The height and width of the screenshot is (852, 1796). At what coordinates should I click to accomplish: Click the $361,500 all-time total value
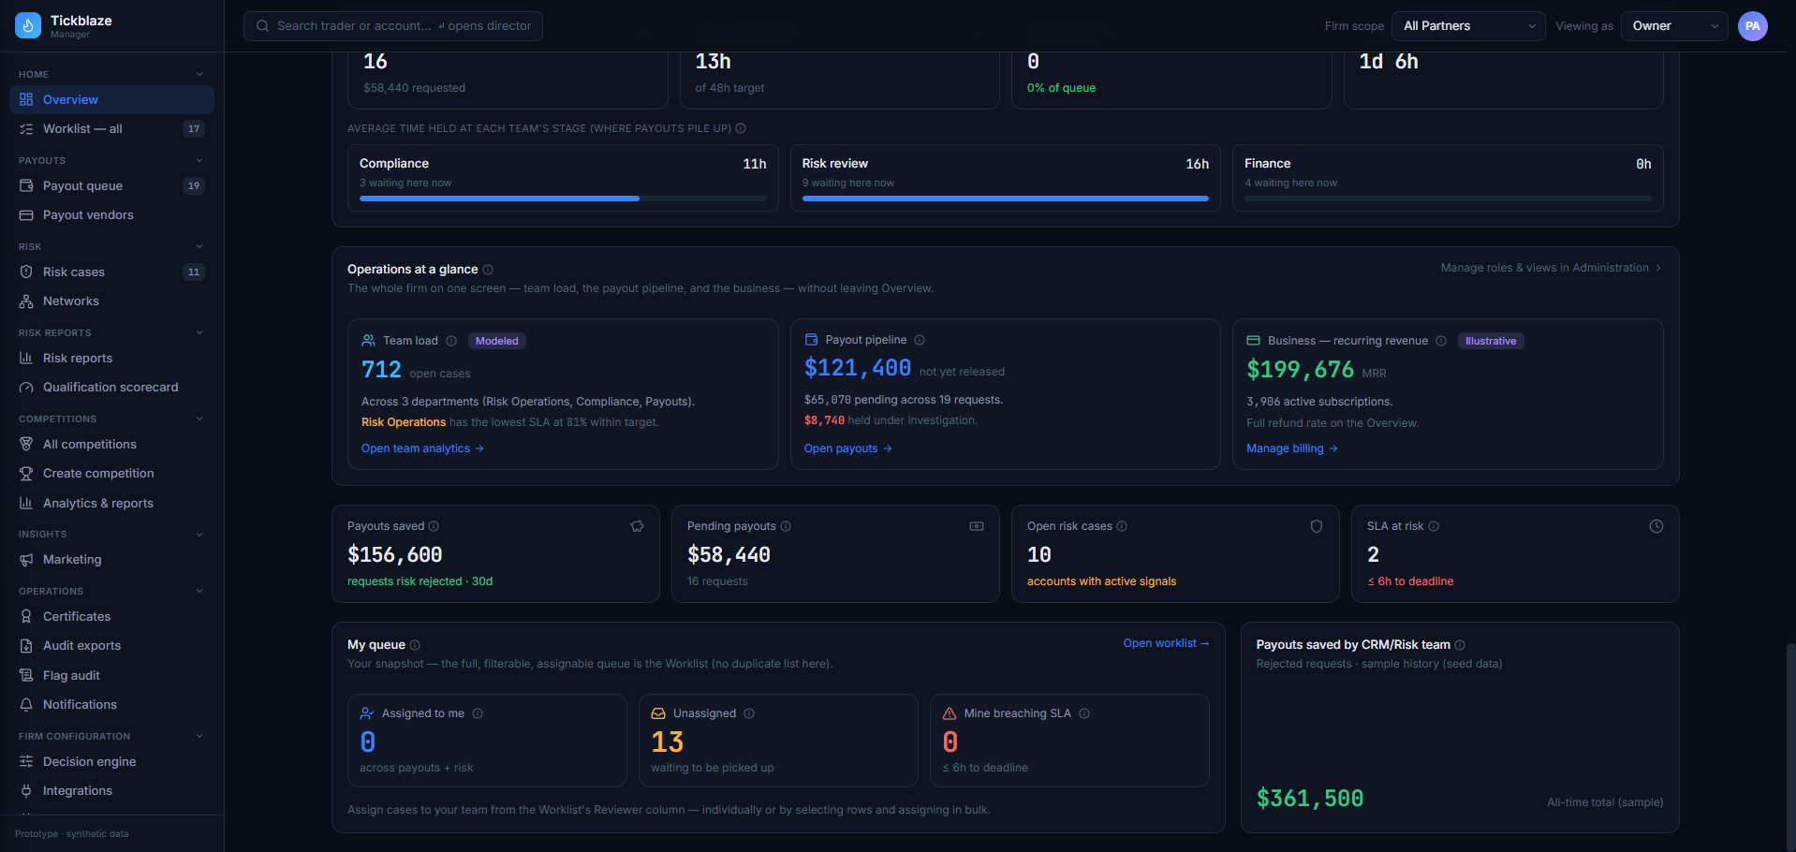(1310, 799)
